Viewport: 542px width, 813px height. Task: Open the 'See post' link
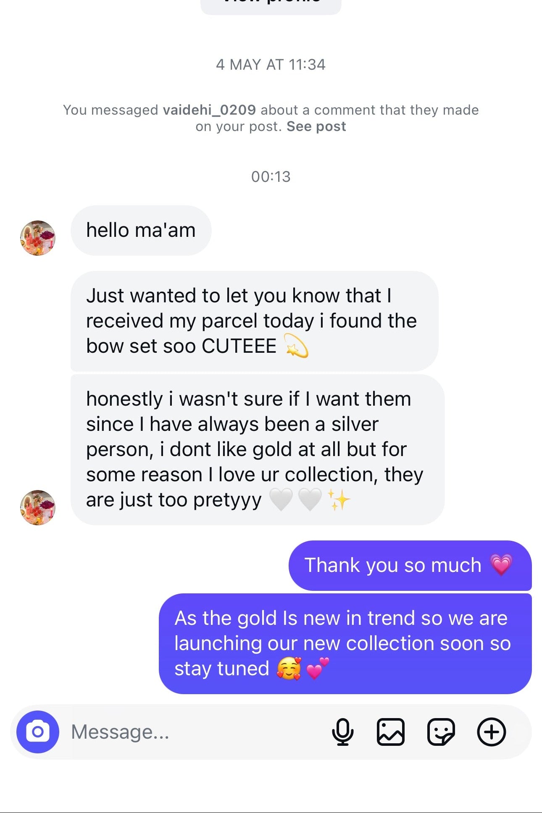tap(316, 126)
